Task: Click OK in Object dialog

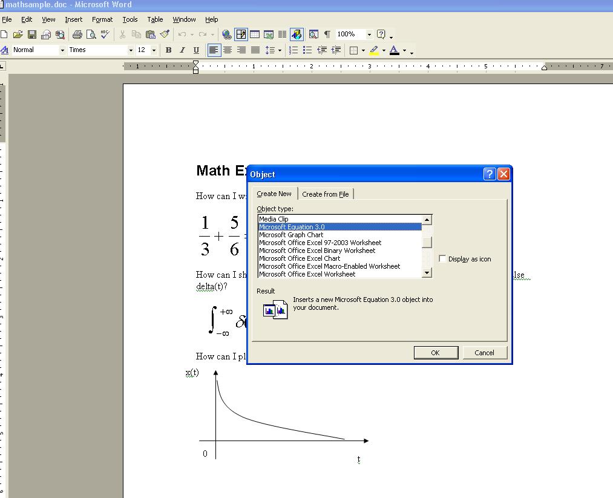Action: (436, 353)
